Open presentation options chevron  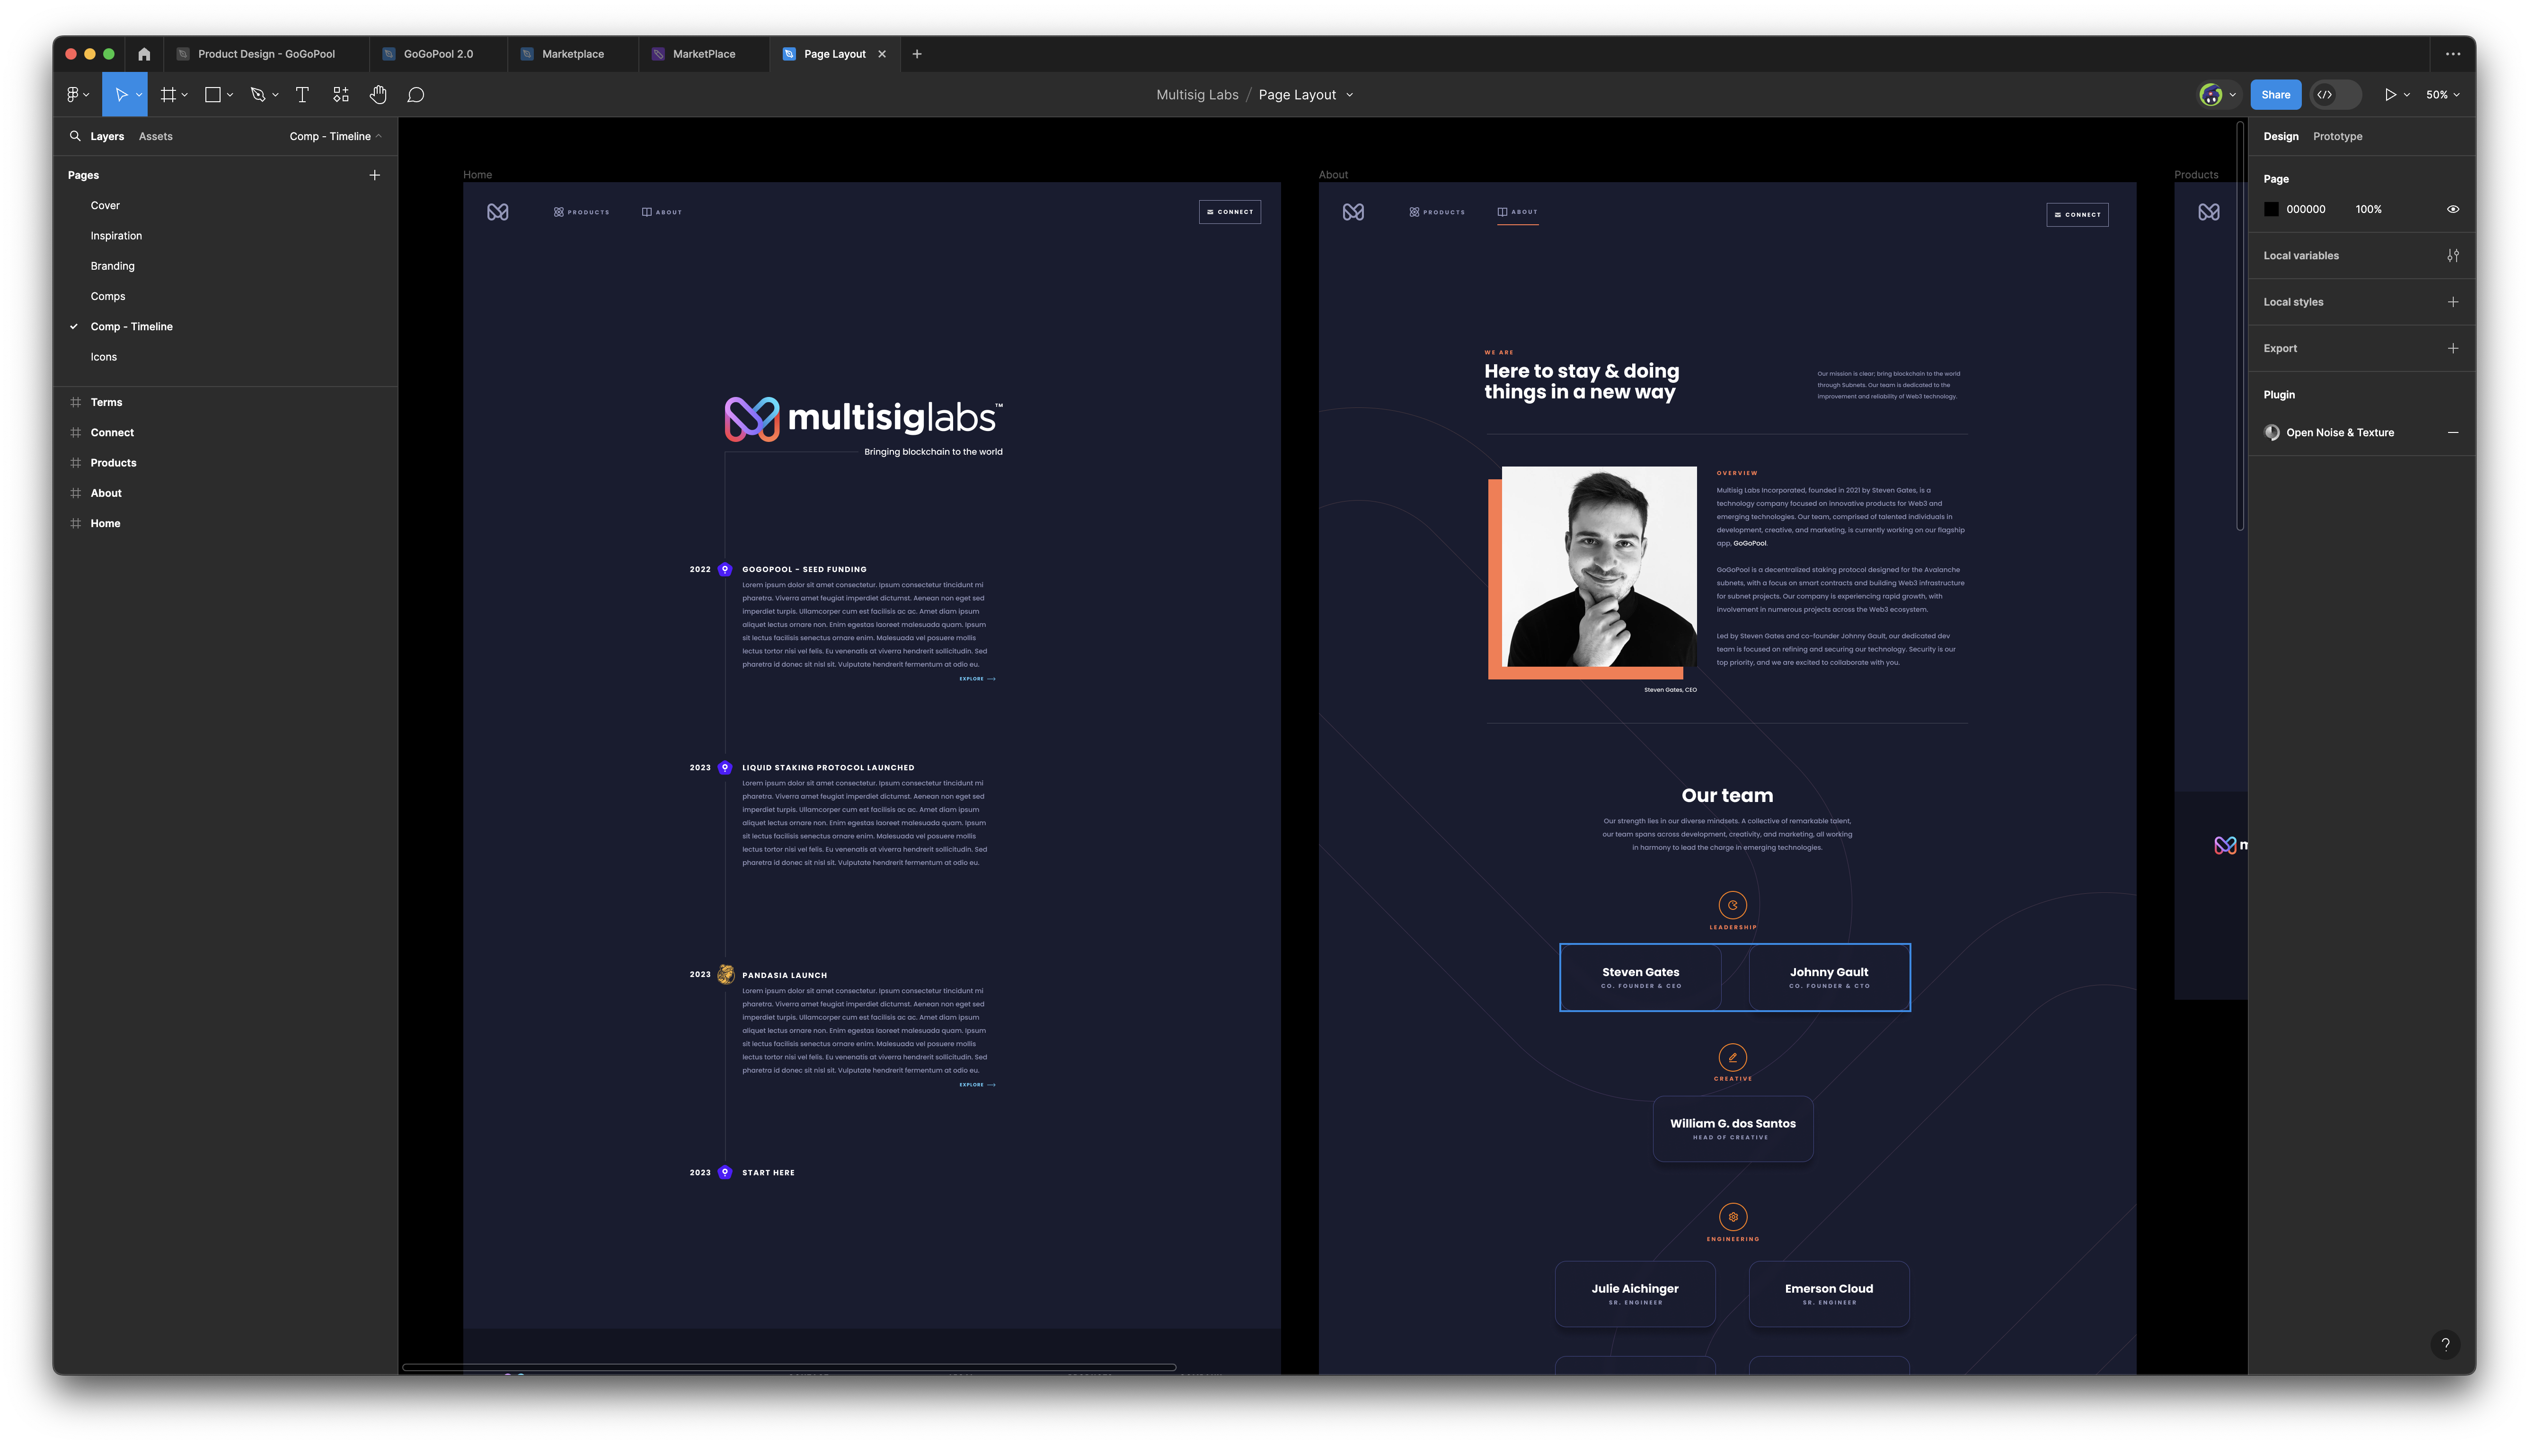pos(2407,95)
